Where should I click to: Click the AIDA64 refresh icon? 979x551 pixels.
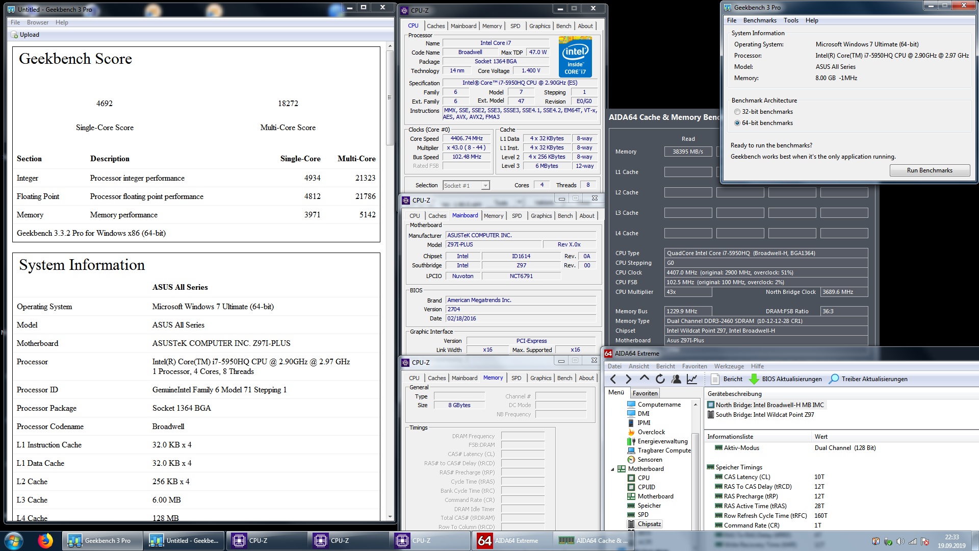pyautogui.click(x=660, y=379)
